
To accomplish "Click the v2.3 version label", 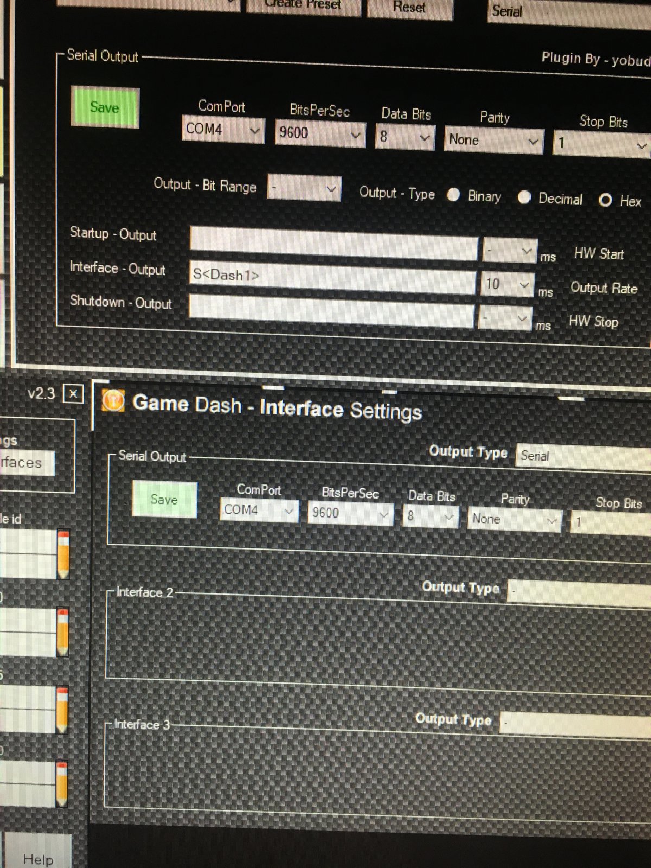I will [41, 393].
